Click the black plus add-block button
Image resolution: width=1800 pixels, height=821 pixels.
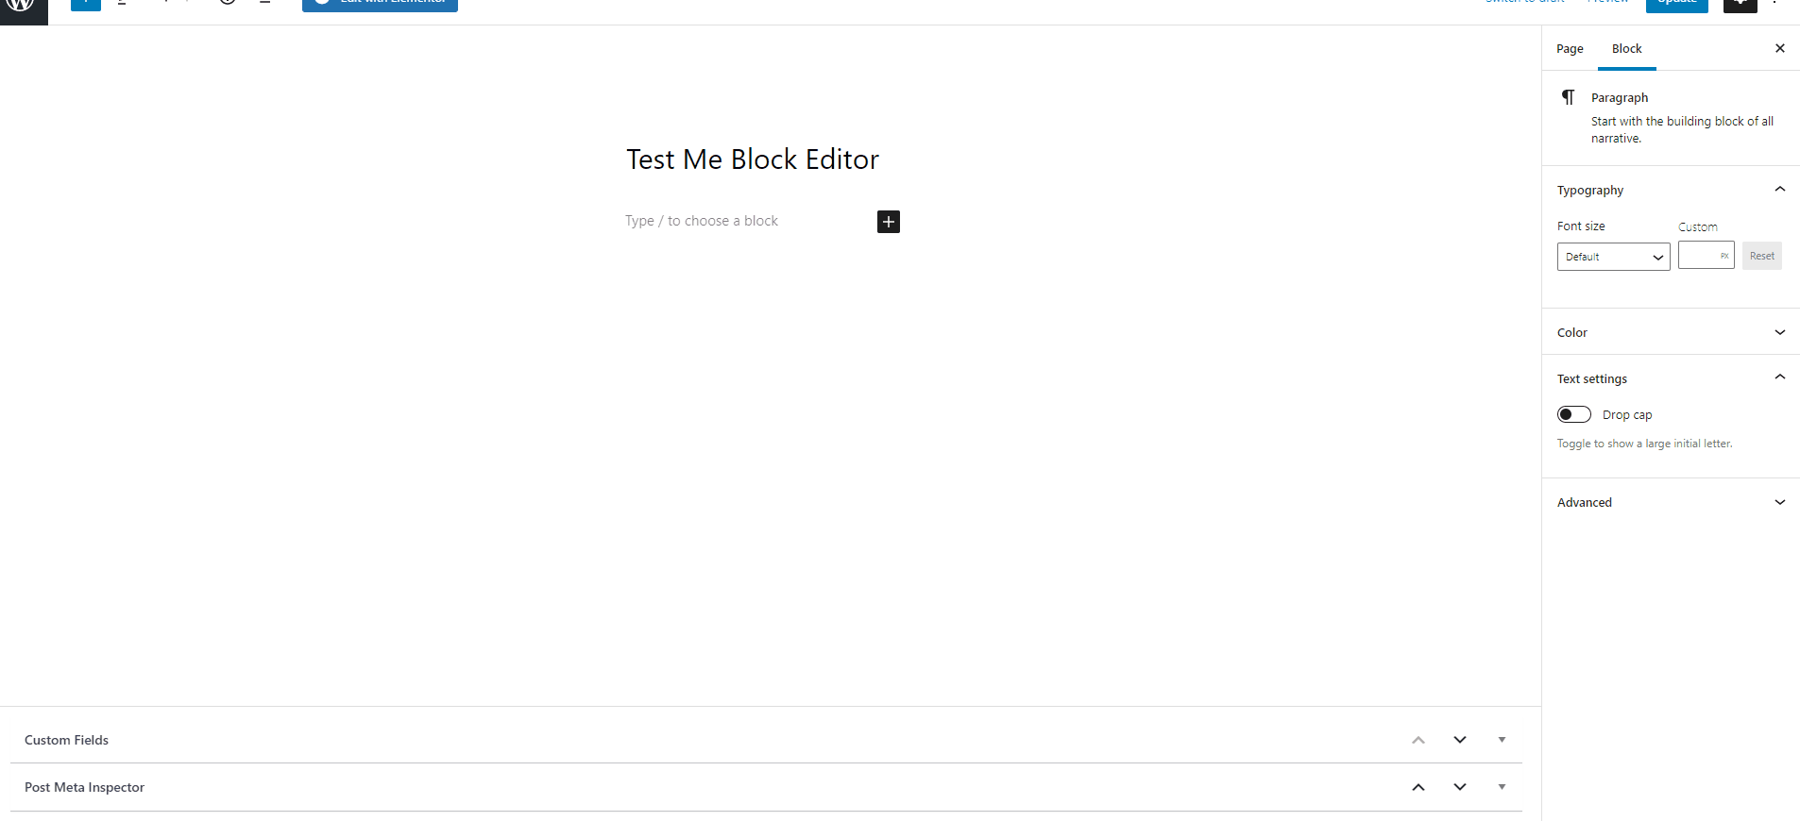click(x=888, y=222)
